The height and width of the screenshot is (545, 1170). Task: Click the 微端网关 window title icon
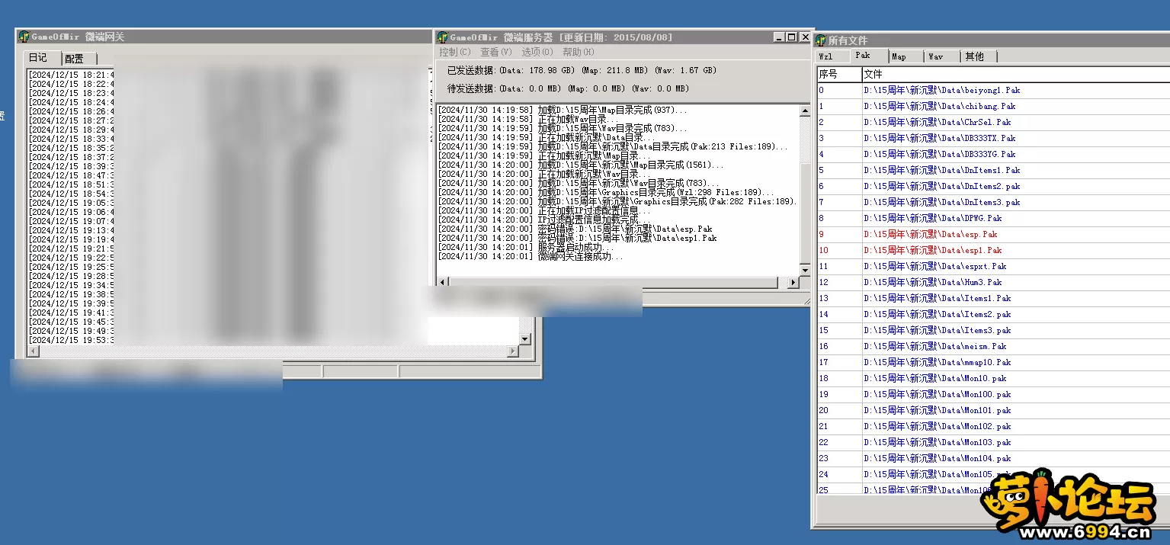[x=24, y=37]
